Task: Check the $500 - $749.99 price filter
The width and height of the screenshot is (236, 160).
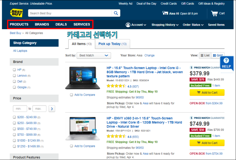Action: pos(14,129)
